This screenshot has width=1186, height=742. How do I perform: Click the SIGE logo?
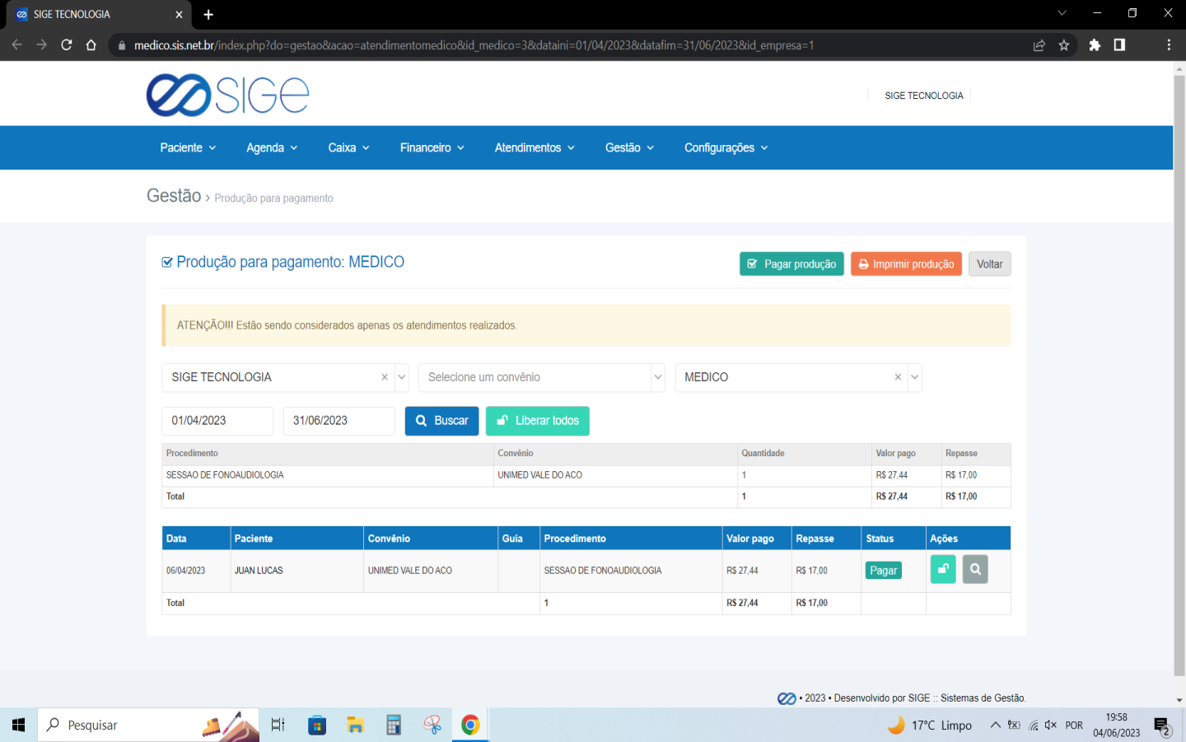click(227, 96)
